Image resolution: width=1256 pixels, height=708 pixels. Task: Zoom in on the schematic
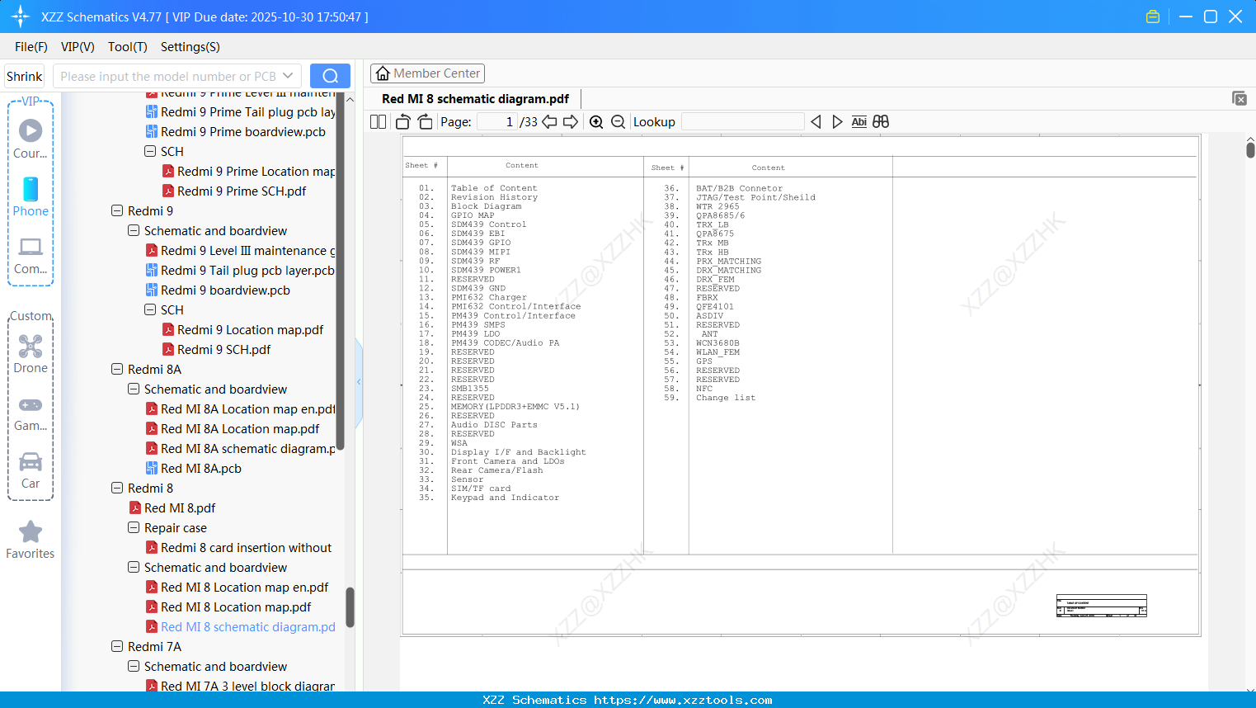(596, 122)
